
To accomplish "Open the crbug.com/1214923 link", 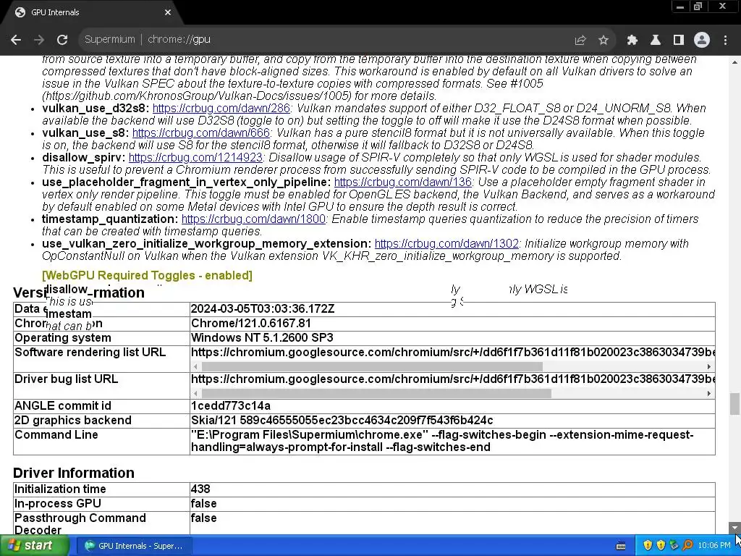I will point(195,157).
